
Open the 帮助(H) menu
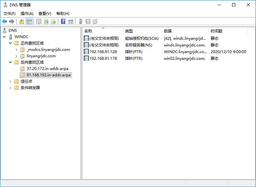(x=63, y=14)
